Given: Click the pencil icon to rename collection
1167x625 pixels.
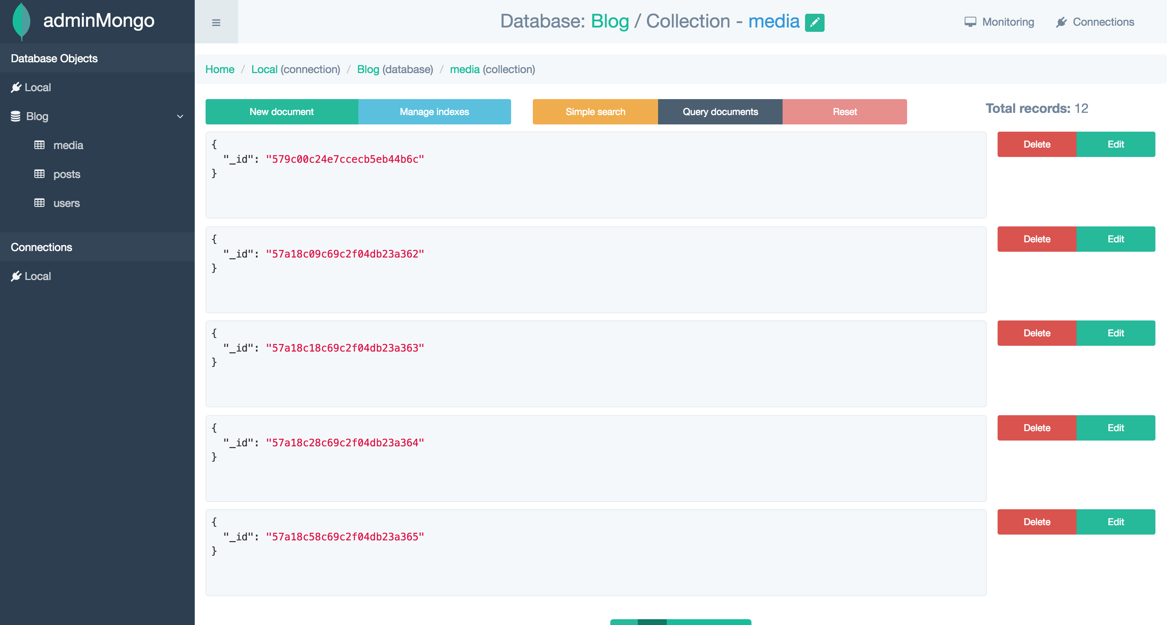Looking at the screenshot, I should (814, 22).
